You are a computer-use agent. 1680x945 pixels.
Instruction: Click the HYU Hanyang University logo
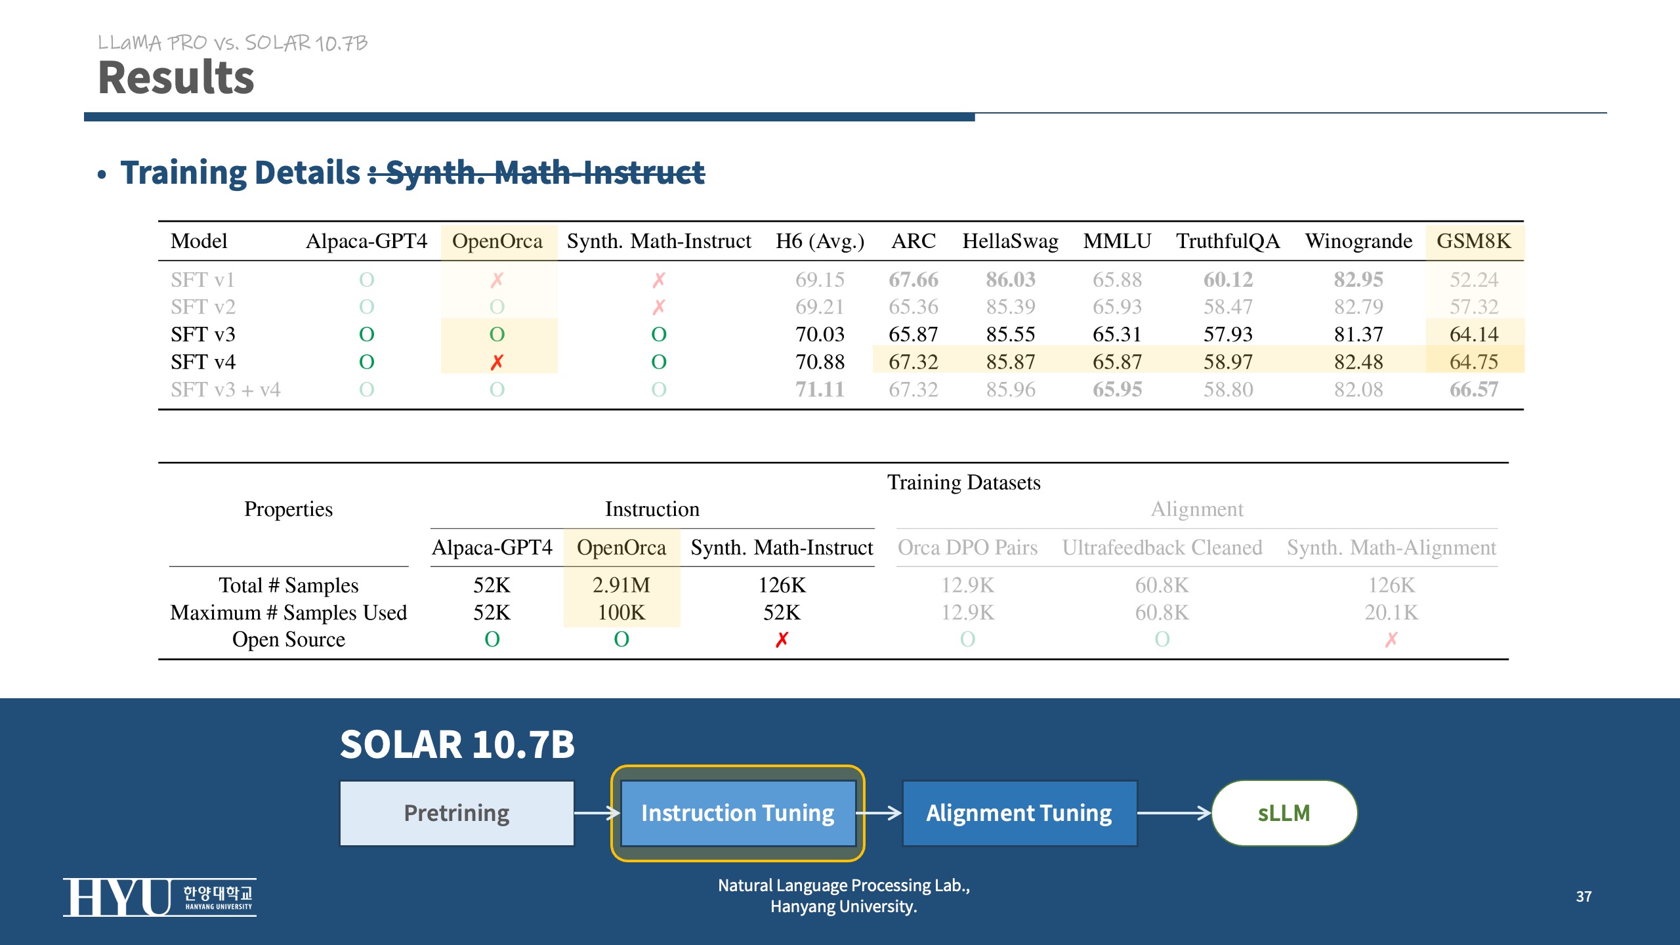159,897
